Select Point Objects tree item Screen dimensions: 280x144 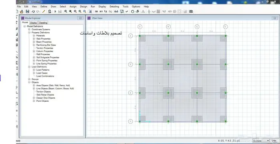point(42,101)
